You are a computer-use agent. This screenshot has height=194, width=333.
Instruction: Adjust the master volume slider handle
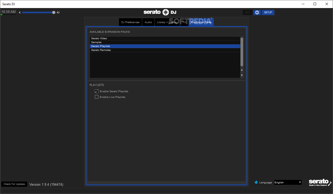coord(54,12)
